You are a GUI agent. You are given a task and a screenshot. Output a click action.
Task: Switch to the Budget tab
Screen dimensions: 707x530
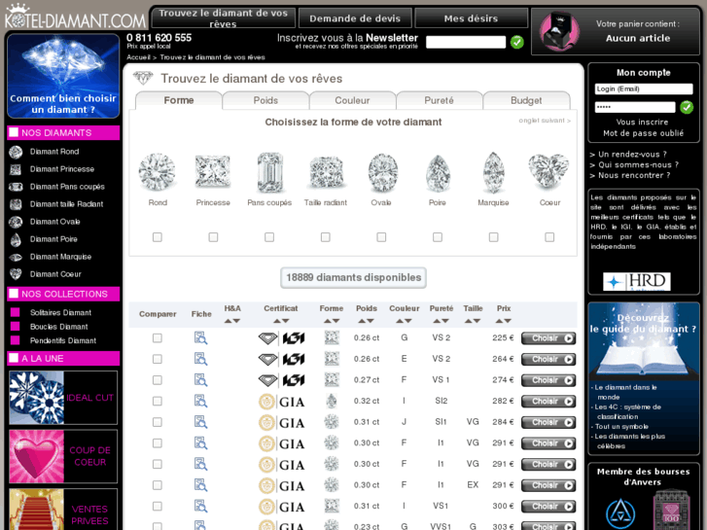pyautogui.click(x=526, y=100)
